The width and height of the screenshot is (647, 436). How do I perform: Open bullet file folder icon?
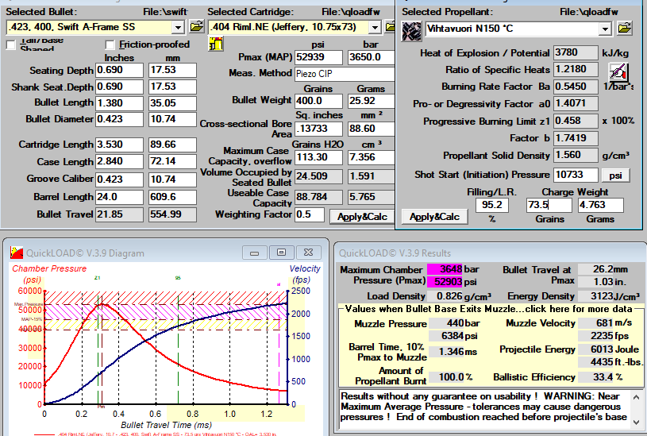196,27
